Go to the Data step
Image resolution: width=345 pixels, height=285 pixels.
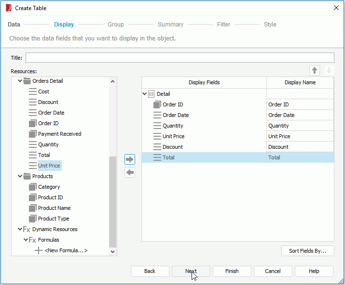14,25
